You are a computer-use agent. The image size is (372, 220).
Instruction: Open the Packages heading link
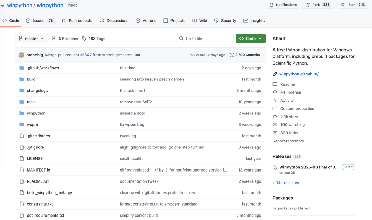point(283,198)
